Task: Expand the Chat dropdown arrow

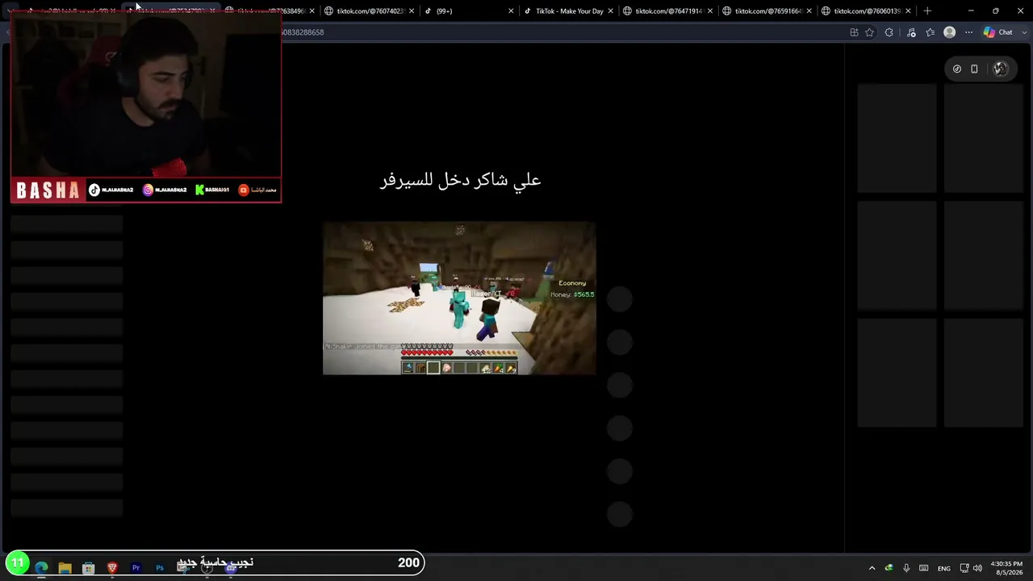Action: pos(1023,32)
